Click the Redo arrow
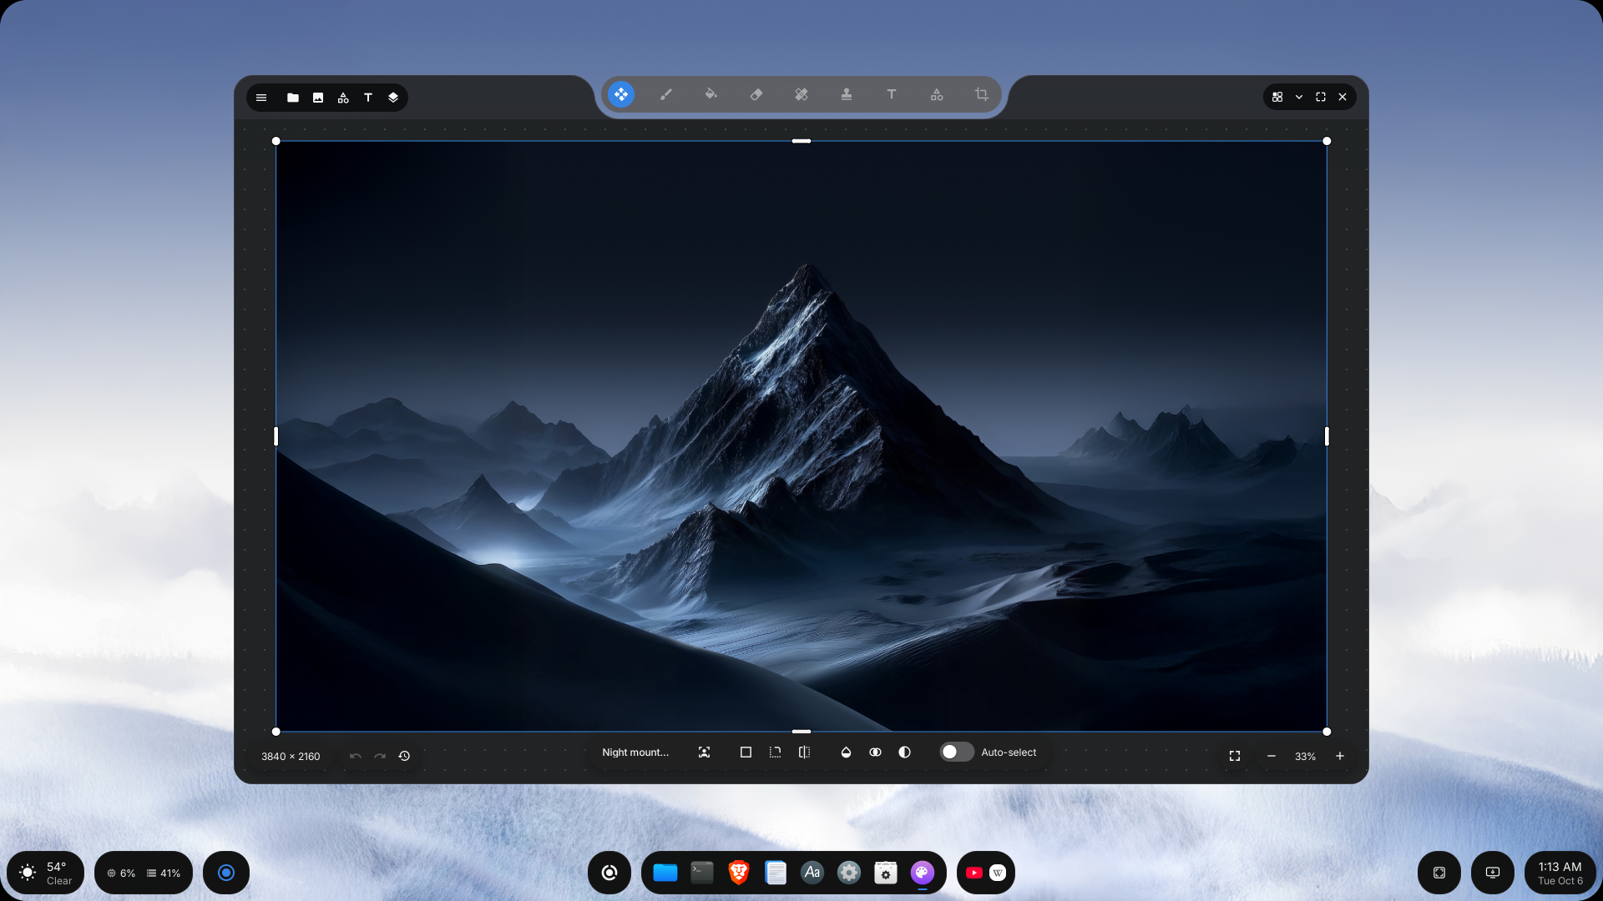The width and height of the screenshot is (1603, 901). pos(380,757)
